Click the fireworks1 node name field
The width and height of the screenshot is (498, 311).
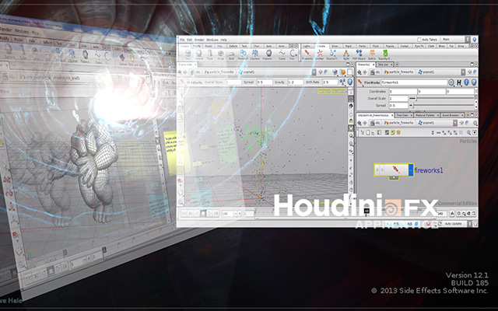coord(414,82)
